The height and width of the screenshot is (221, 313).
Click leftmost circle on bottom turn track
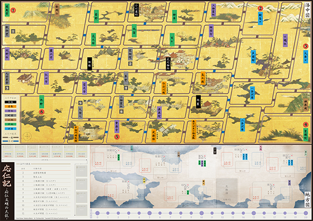click(x=98, y=214)
